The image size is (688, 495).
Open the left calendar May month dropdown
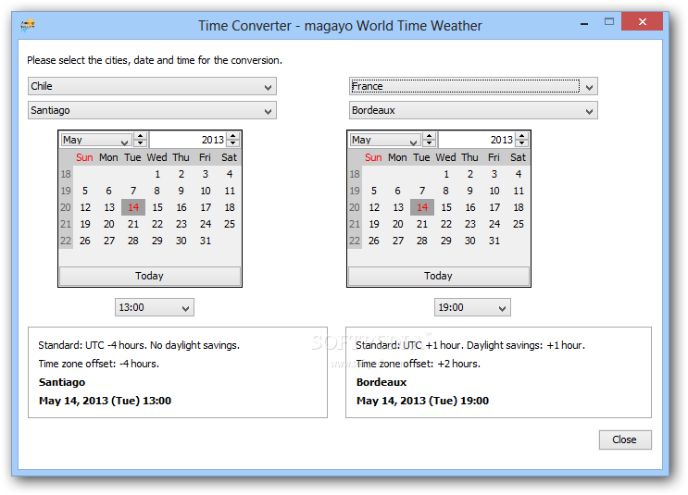tap(96, 140)
